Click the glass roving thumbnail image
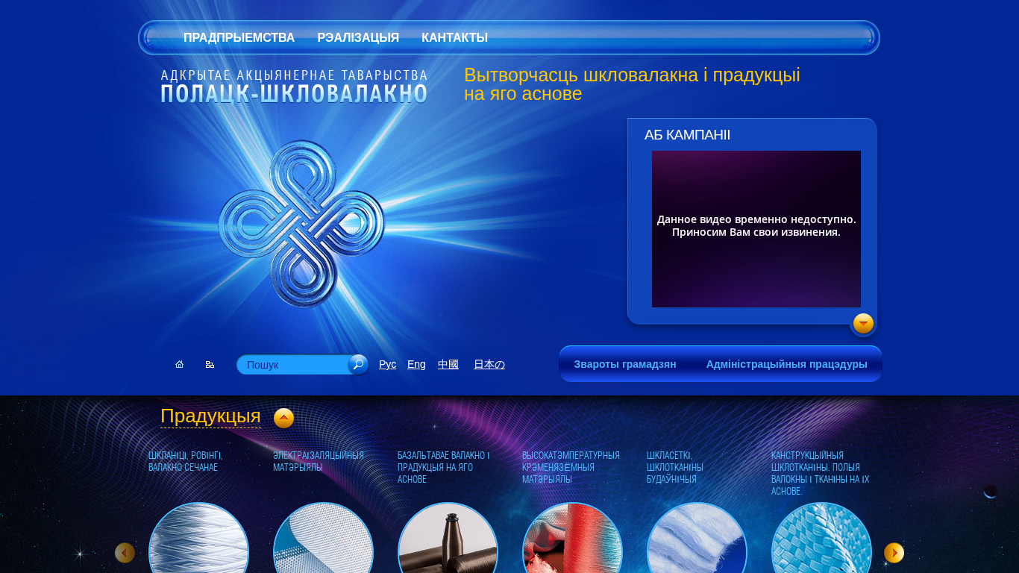The height and width of the screenshot is (573, 1019). (198, 538)
